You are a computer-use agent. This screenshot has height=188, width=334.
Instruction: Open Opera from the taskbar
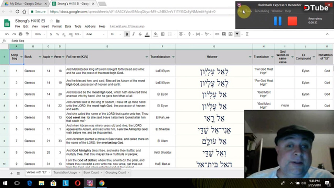coord(78,183)
